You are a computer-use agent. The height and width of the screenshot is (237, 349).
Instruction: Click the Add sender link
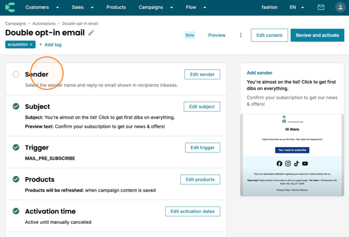(259, 73)
